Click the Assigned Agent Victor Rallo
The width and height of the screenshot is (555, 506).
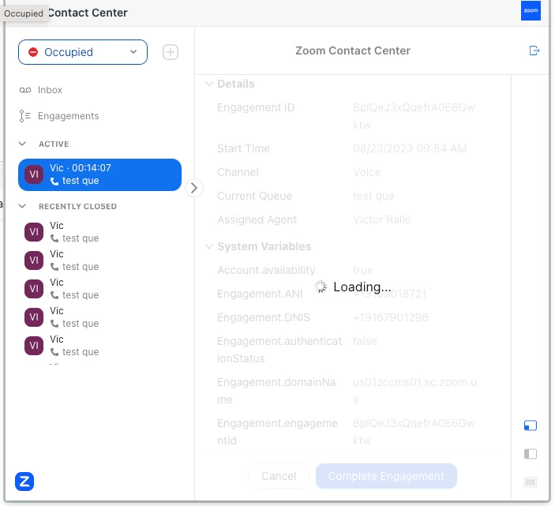382,219
